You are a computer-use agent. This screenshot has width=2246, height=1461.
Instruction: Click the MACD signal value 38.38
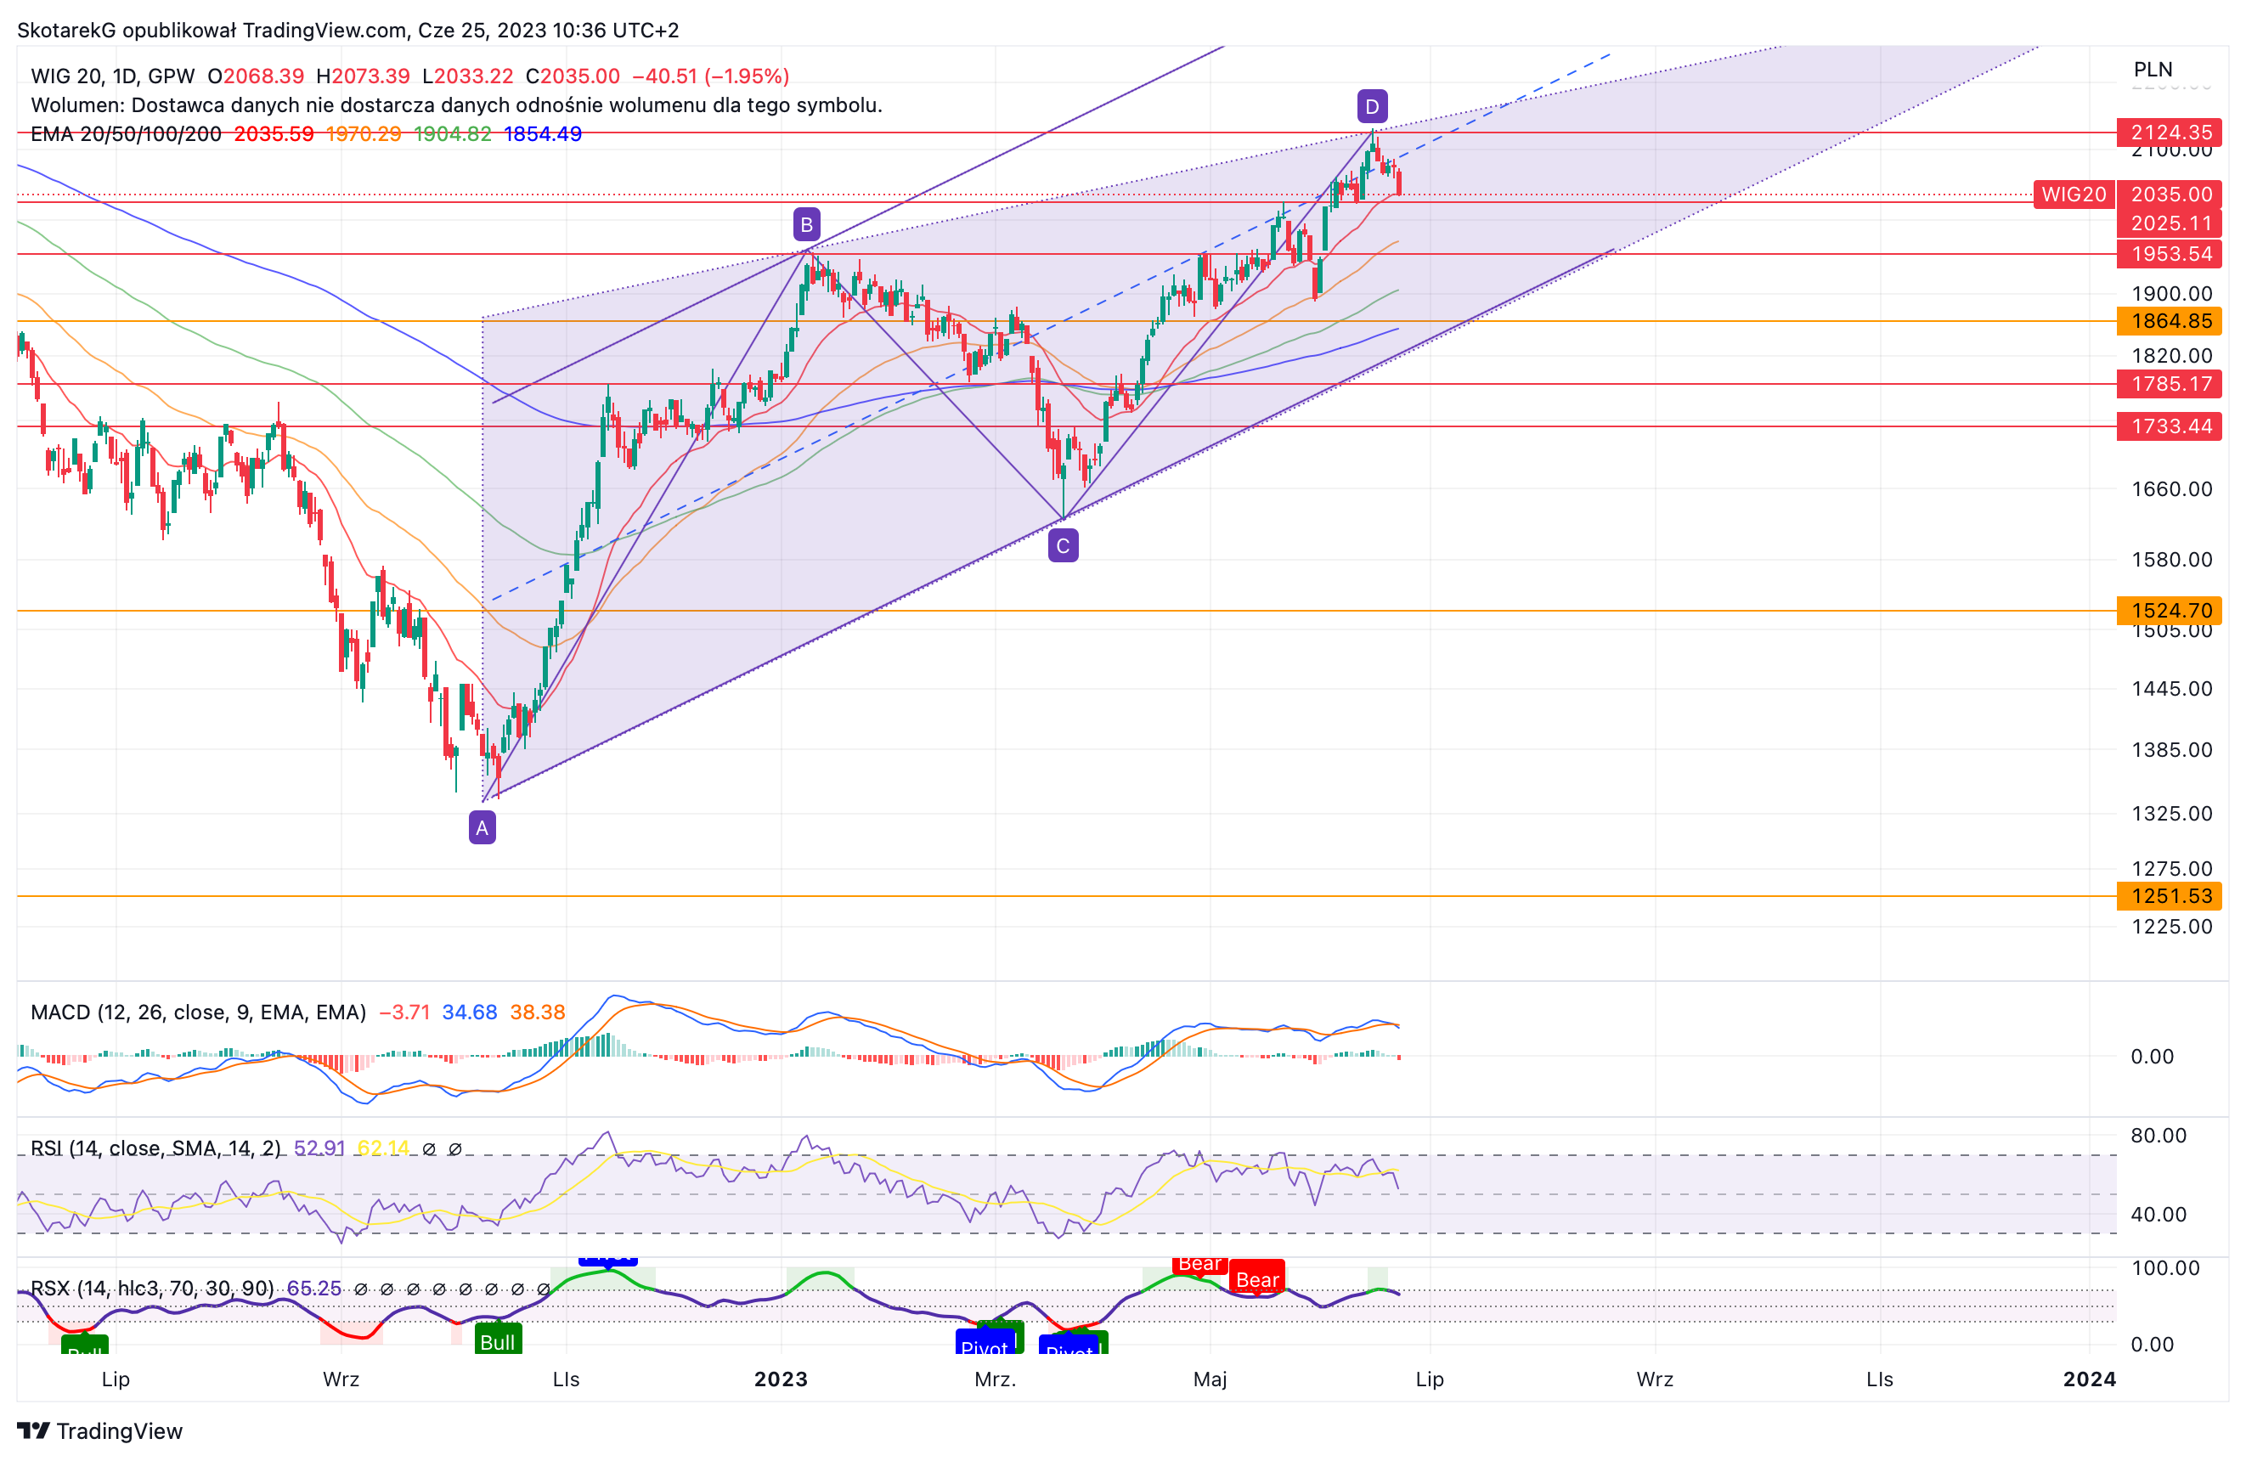pos(537,1012)
